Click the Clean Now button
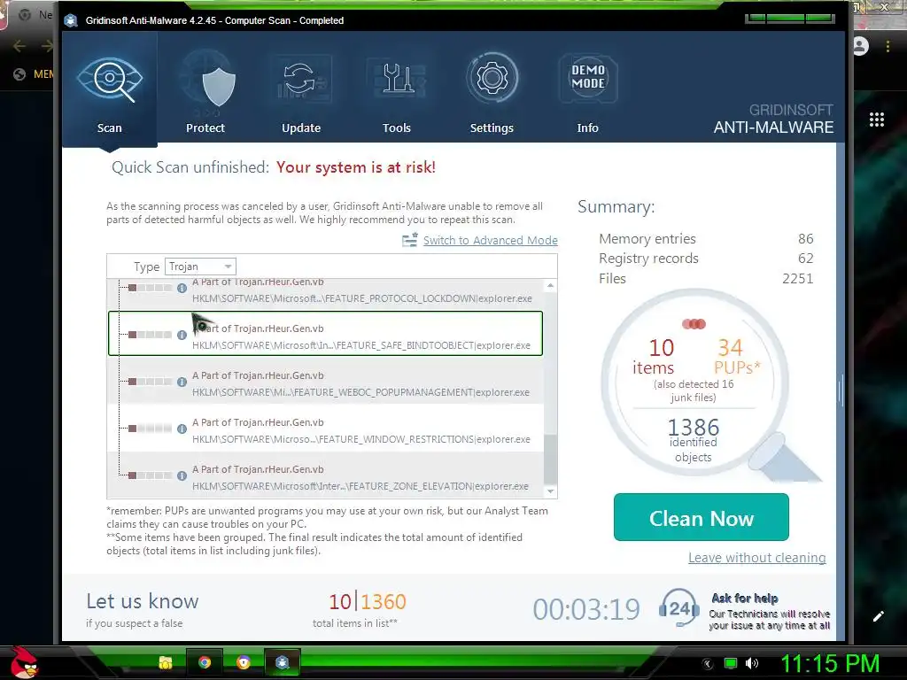 click(x=702, y=517)
